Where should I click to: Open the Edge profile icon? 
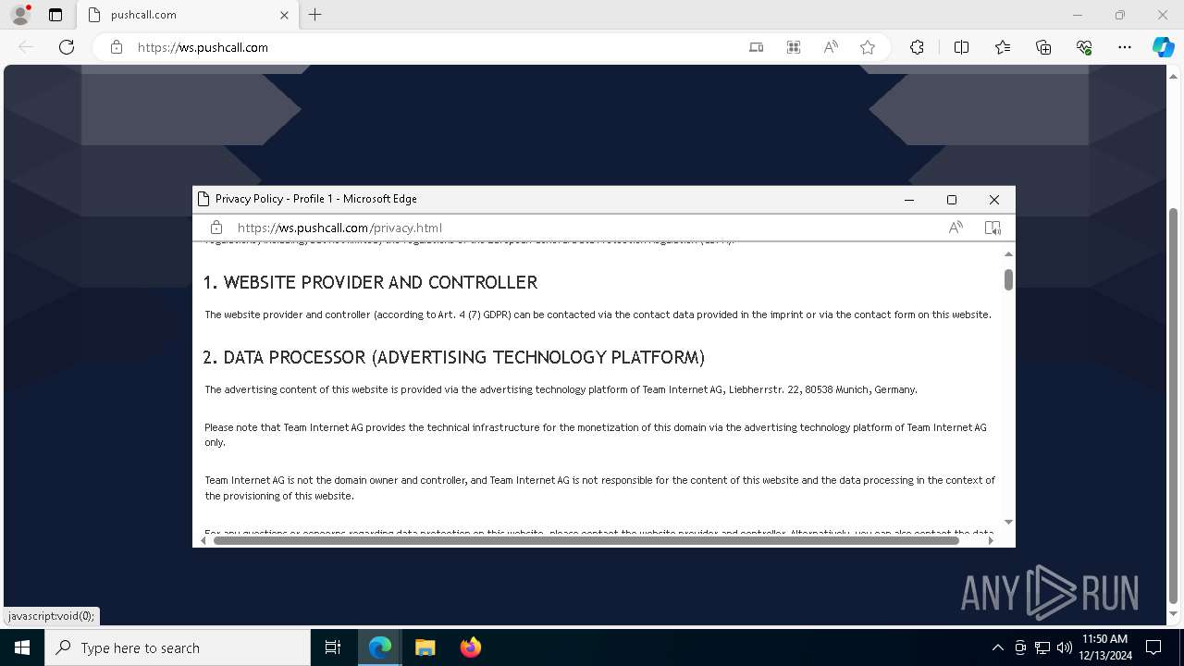(19, 15)
